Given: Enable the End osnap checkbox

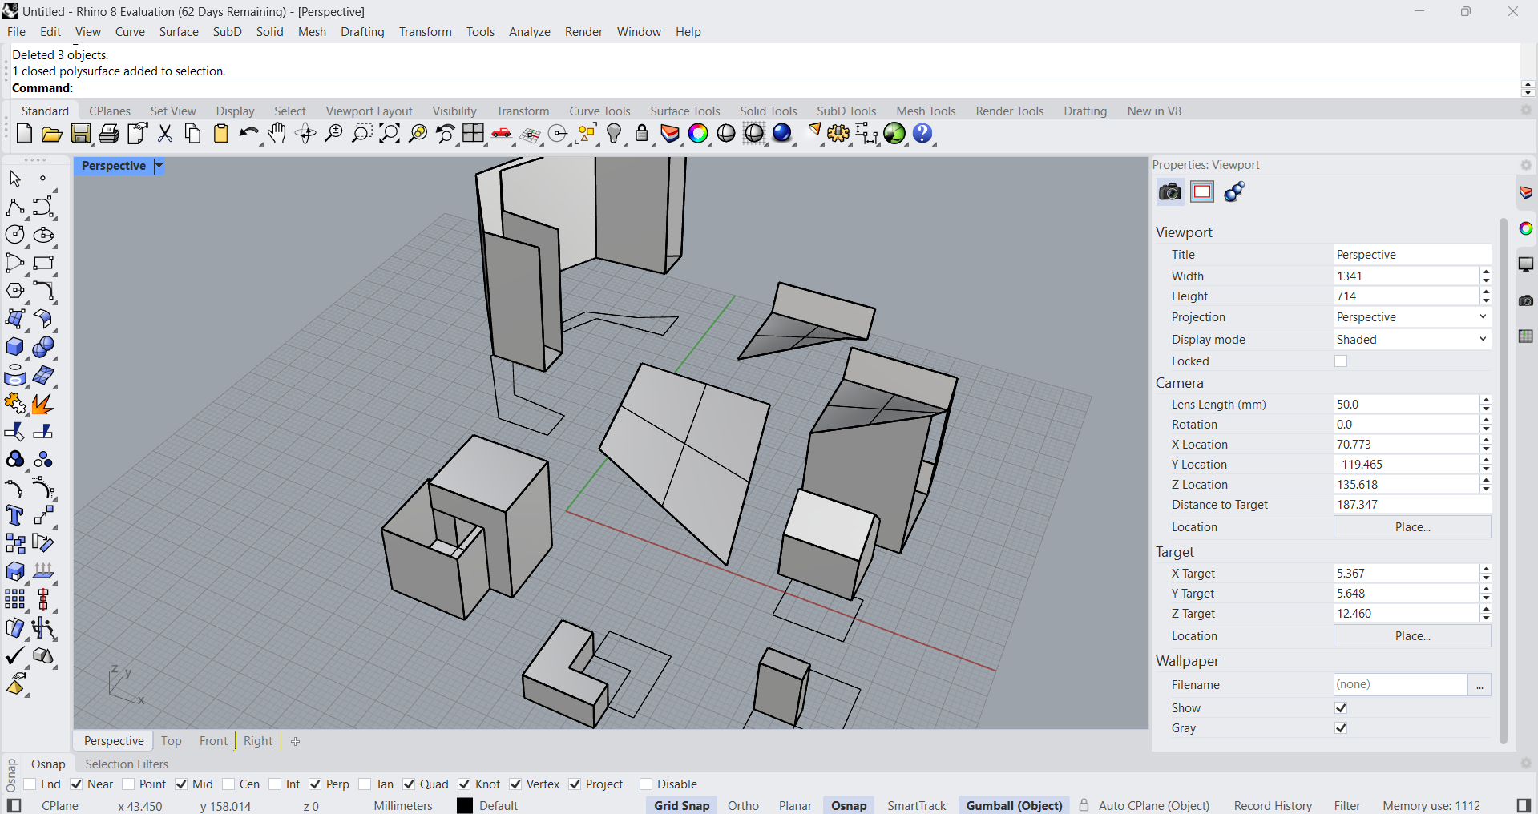Looking at the screenshot, I should pyautogui.click(x=30, y=784).
